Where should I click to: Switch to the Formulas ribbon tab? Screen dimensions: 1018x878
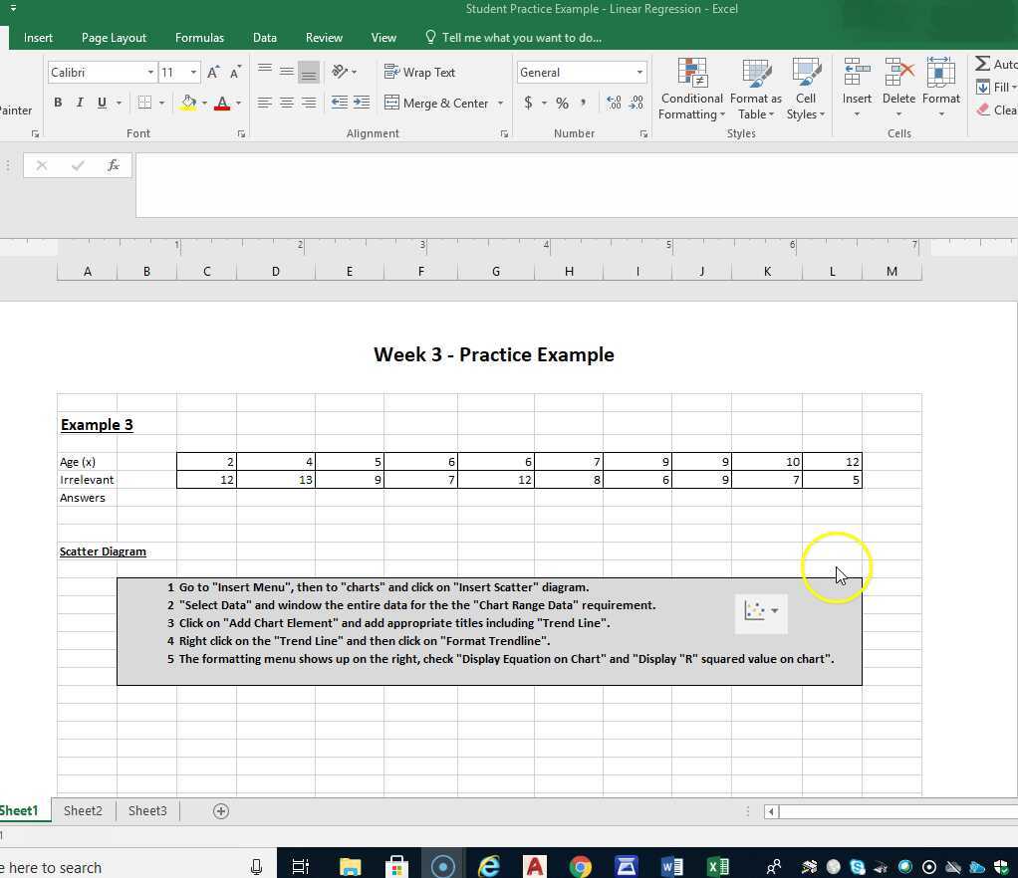point(199,37)
